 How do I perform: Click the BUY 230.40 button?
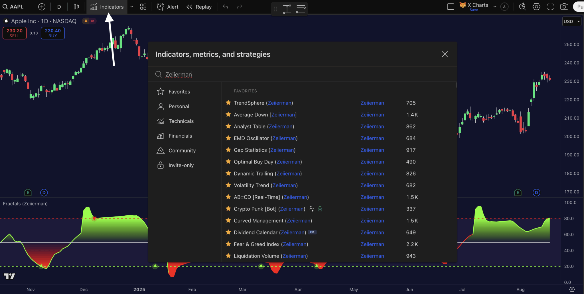[52, 33]
